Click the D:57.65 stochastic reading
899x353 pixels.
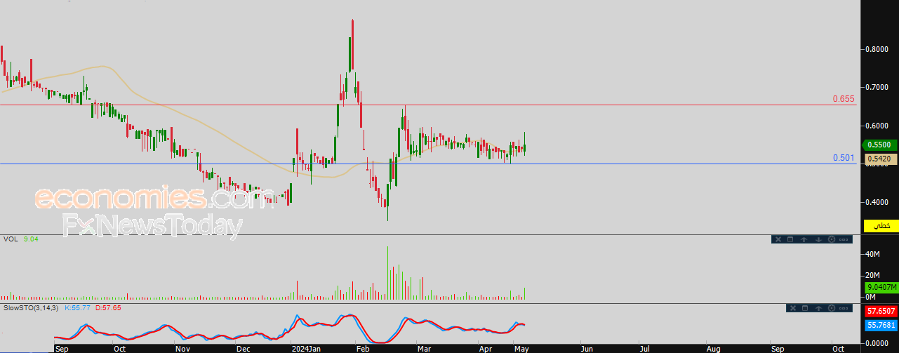pyautogui.click(x=109, y=307)
